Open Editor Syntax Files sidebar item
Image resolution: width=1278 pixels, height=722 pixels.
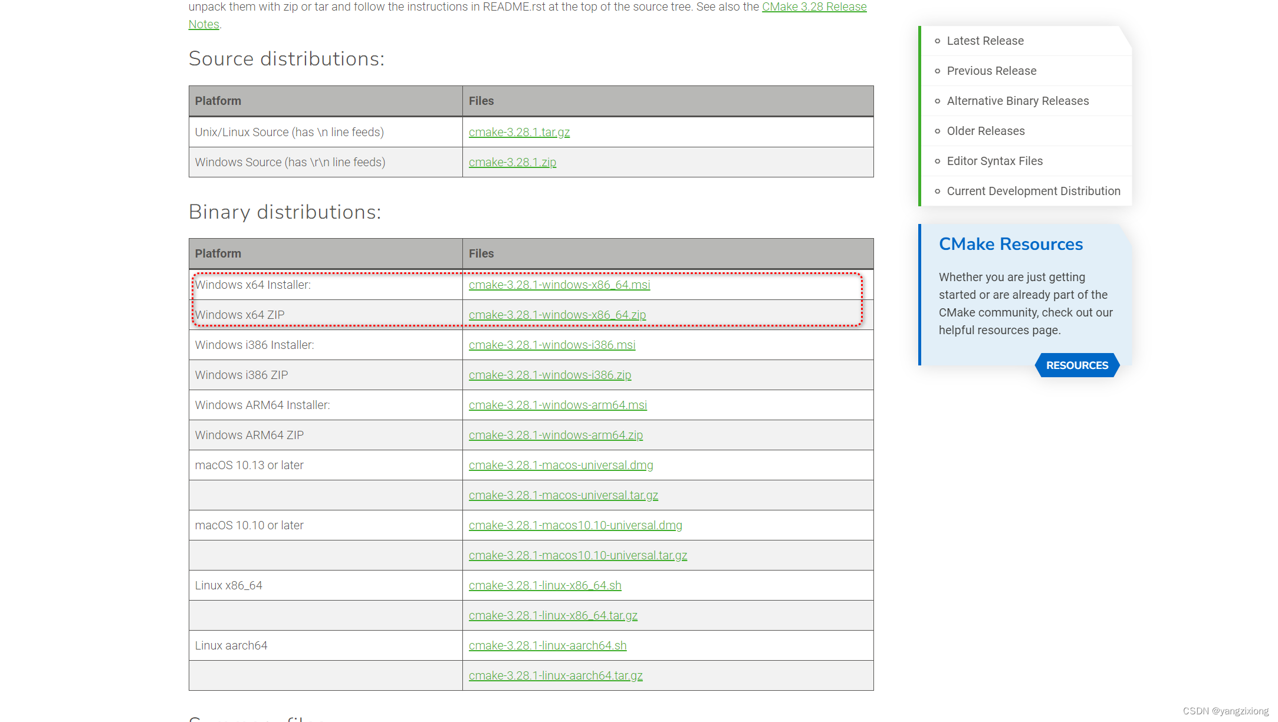point(994,161)
